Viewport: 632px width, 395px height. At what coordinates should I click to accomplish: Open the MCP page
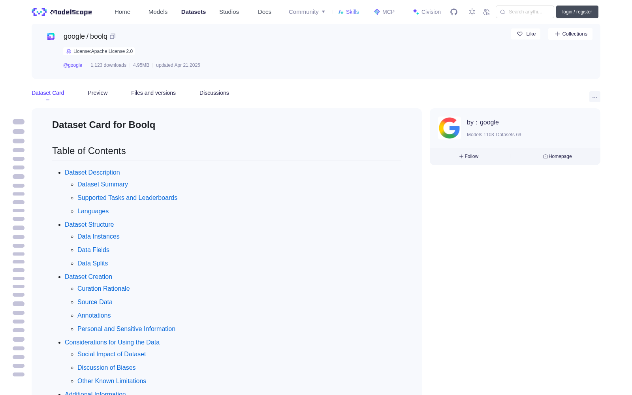(384, 12)
